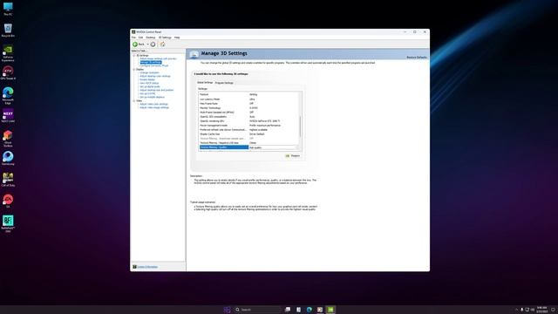Collapse the 3D Settings tree node
Viewport: 558px width, 314px height.
(134, 56)
